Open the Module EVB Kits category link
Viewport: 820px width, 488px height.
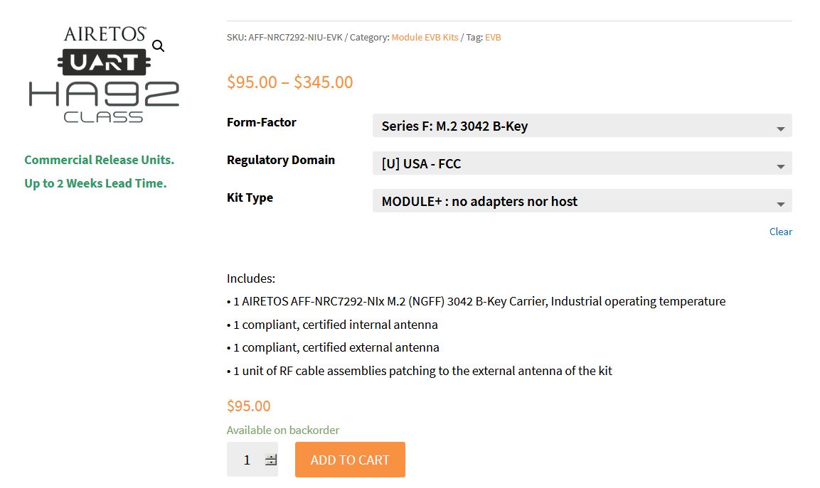pos(425,37)
